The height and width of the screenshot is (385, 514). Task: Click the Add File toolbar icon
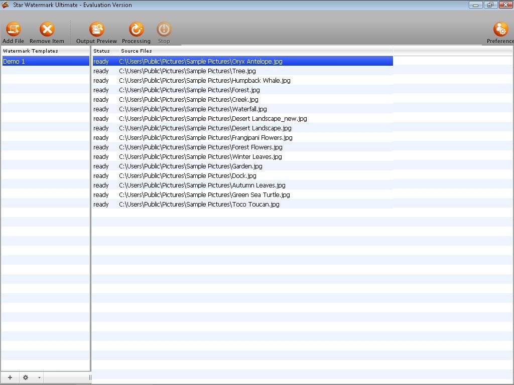tap(14, 29)
